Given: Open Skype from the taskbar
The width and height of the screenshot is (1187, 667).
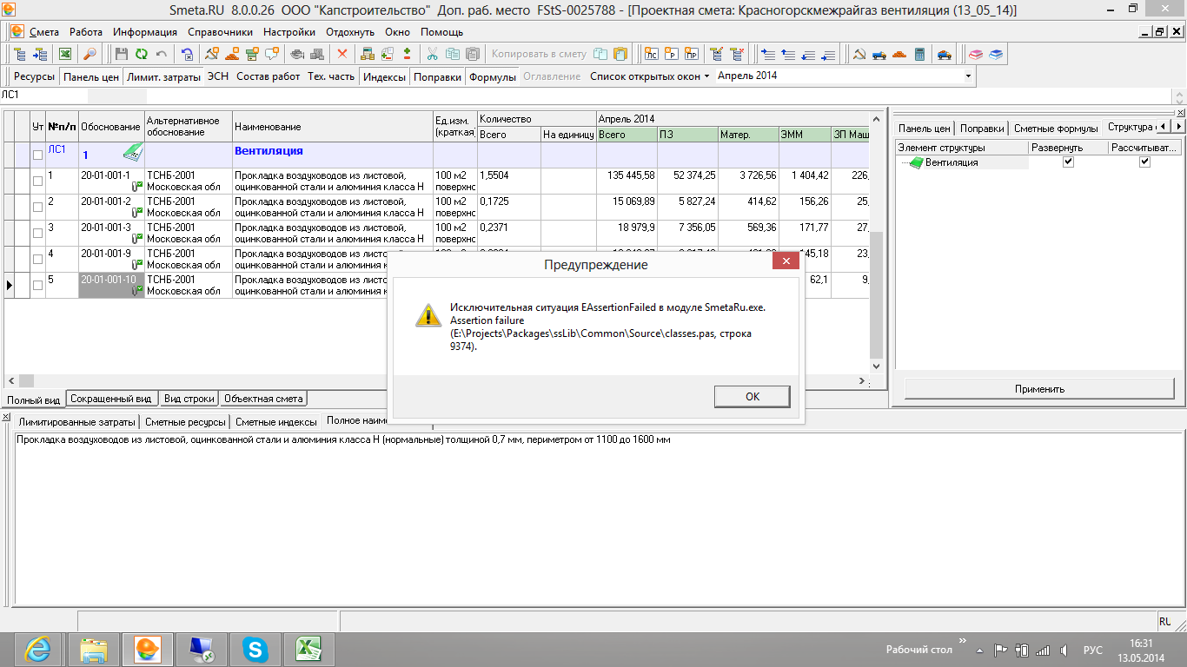Looking at the screenshot, I should 255,648.
